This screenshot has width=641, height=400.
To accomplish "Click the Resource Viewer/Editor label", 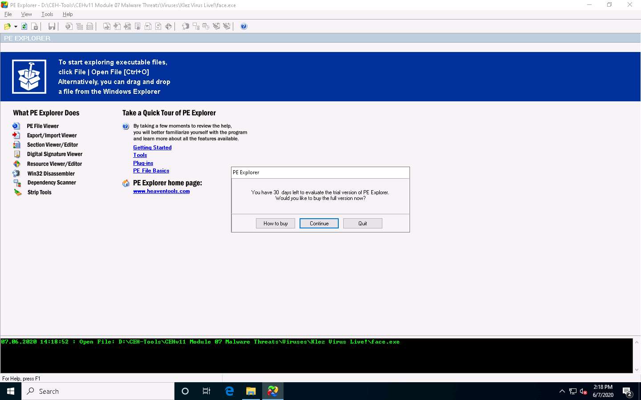I will 54,164.
